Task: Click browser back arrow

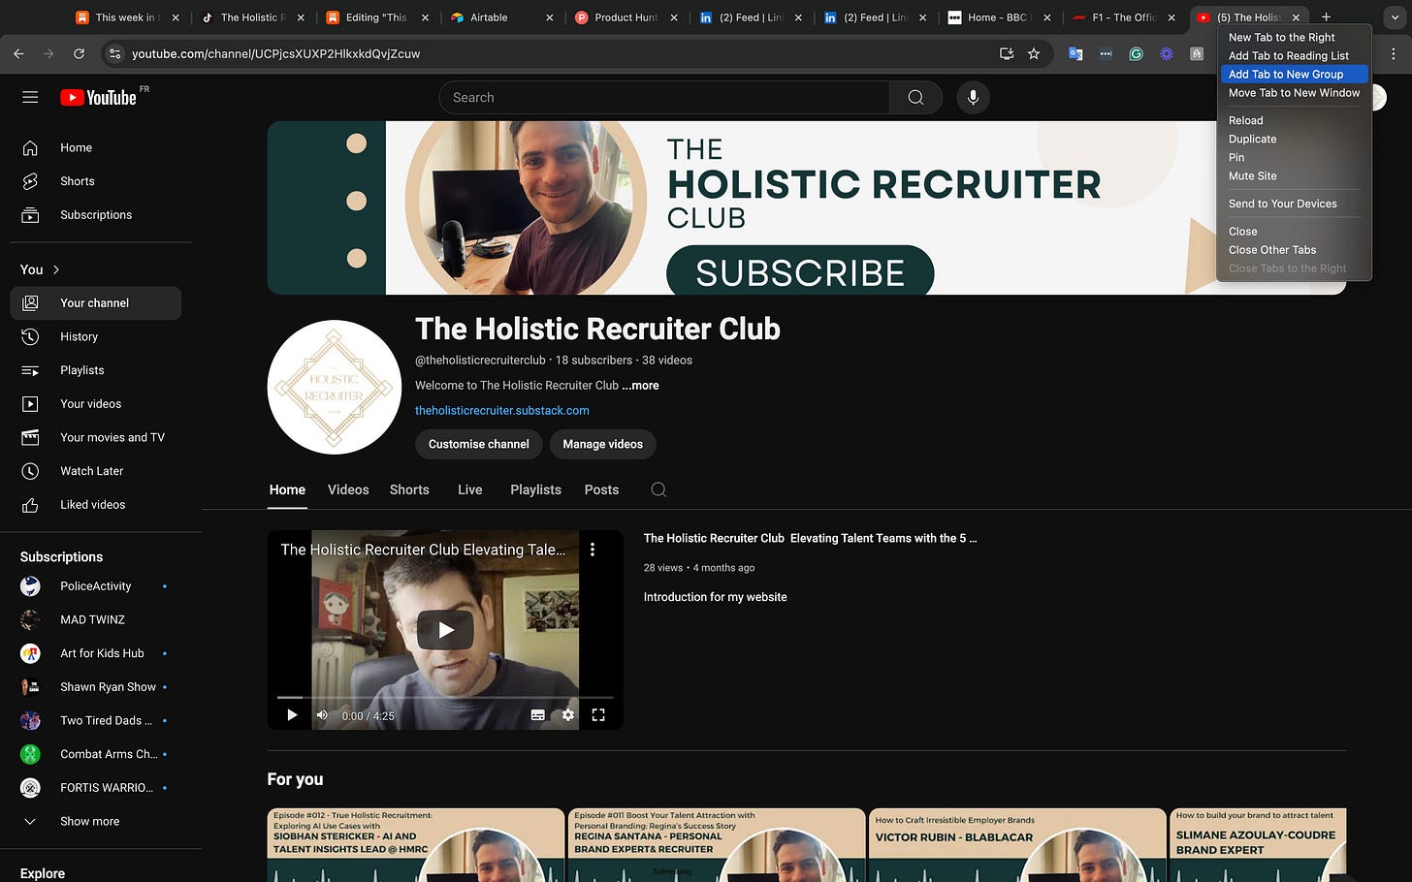Action: click(18, 53)
